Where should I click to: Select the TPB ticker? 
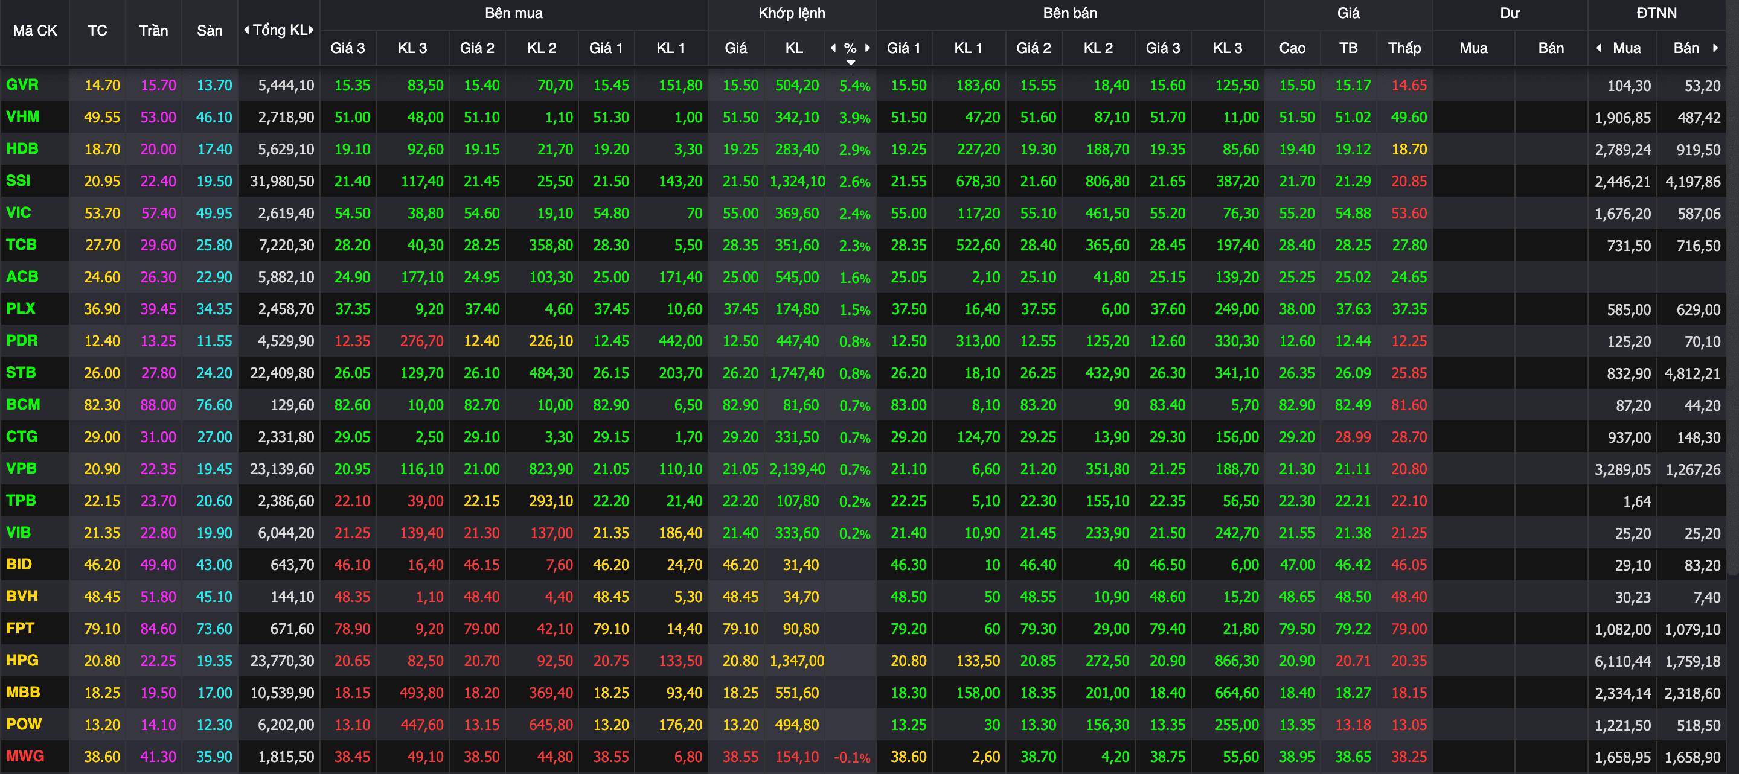pos(21,500)
